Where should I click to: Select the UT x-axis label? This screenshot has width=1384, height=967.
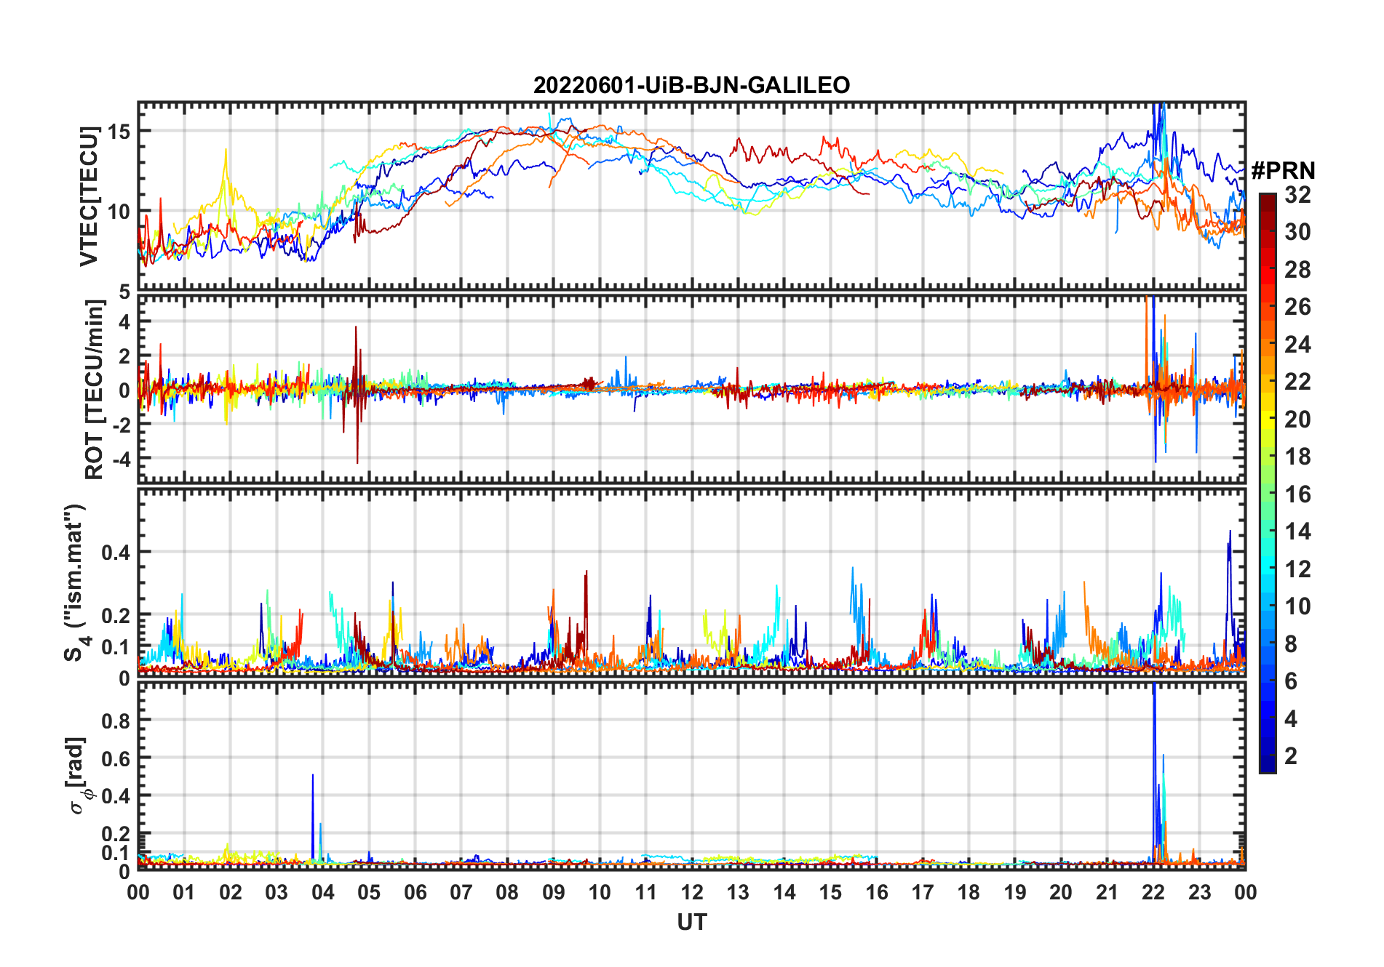pyautogui.click(x=691, y=923)
